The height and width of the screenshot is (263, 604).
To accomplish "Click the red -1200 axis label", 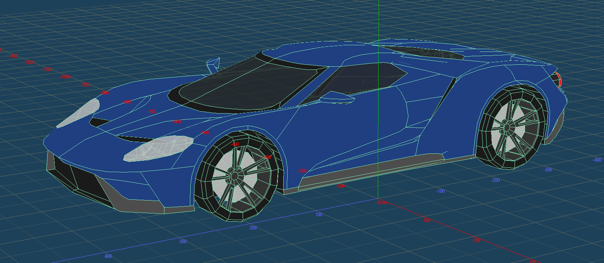I will coord(46,69).
